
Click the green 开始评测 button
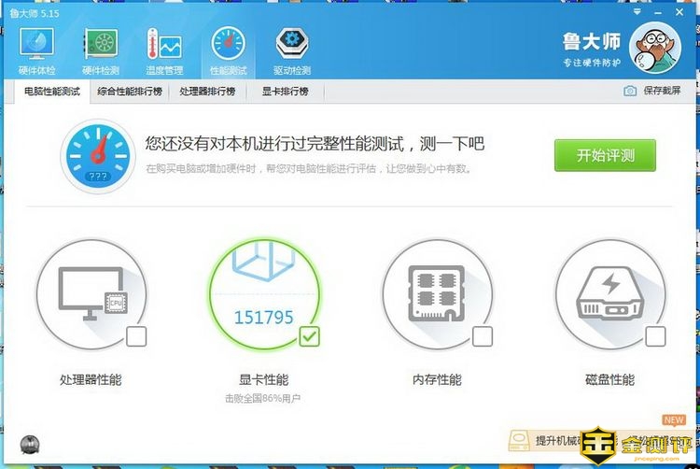click(x=605, y=155)
